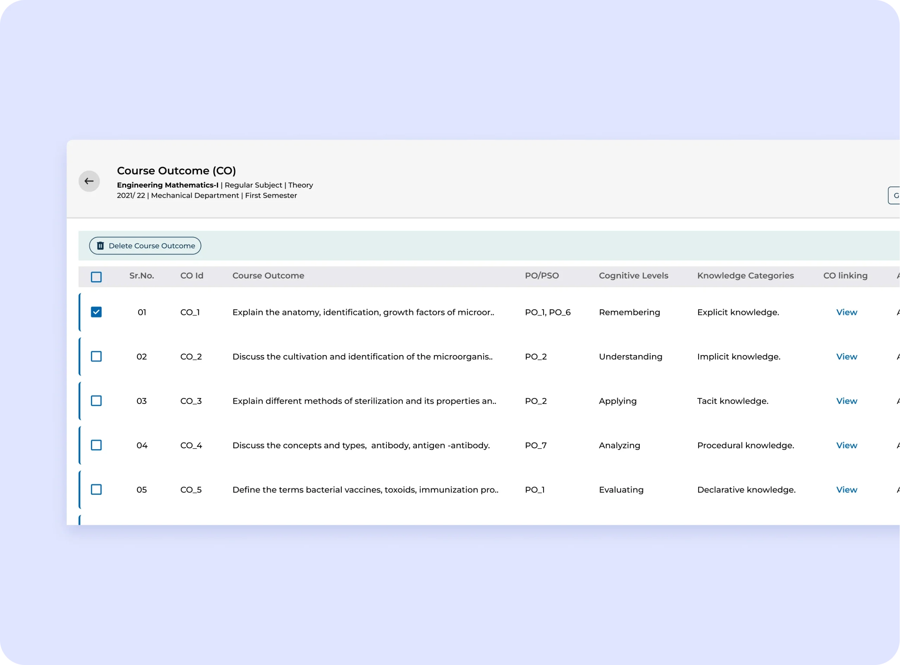Open View link for CO_1 linking
The height and width of the screenshot is (665, 900).
tap(847, 312)
